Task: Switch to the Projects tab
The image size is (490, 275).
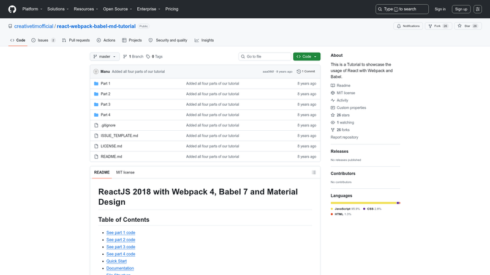Action: pos(132,40)
